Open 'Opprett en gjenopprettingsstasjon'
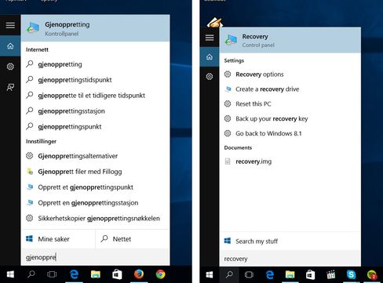The height and width of the screenshot is (283, 383). pyautogui.click(x=95, y=203)
